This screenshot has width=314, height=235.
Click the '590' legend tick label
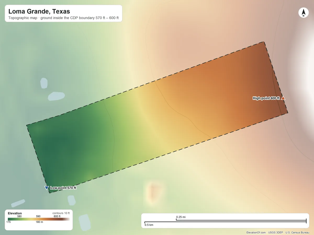pyautogui.click(x=38, y=216)
